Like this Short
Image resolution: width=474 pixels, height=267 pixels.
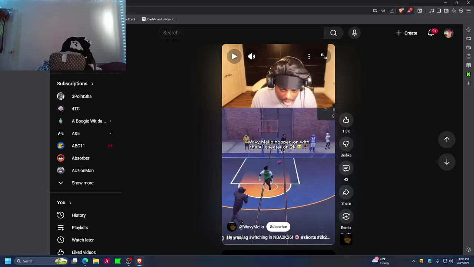(346, 120)
